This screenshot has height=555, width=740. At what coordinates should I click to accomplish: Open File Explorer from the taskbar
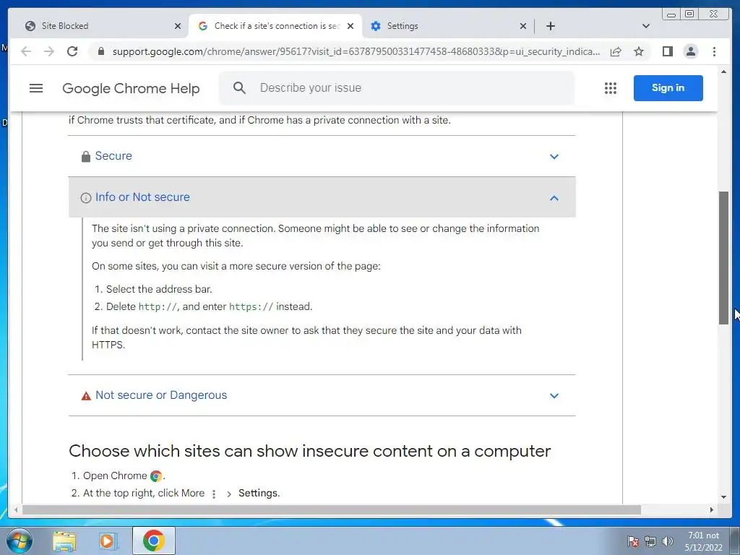[64, 541]
